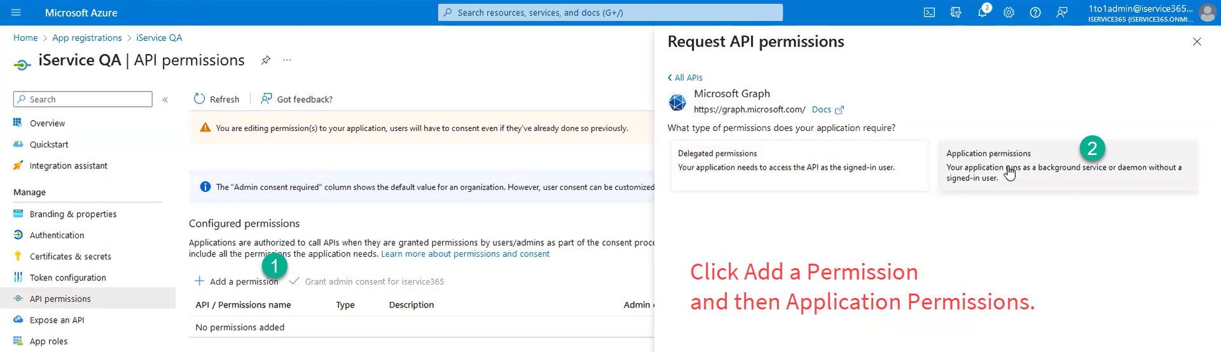Screen dimensions: 1221x352
Task: Click the Branding & properties icon
Action: 18,213
